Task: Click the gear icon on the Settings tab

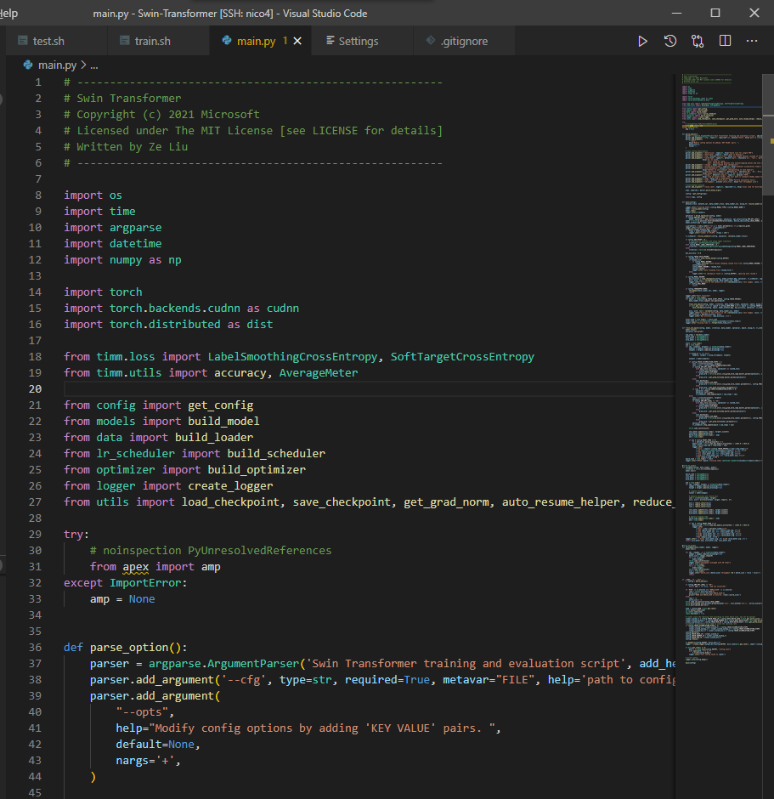Action: tap(331, 40)
